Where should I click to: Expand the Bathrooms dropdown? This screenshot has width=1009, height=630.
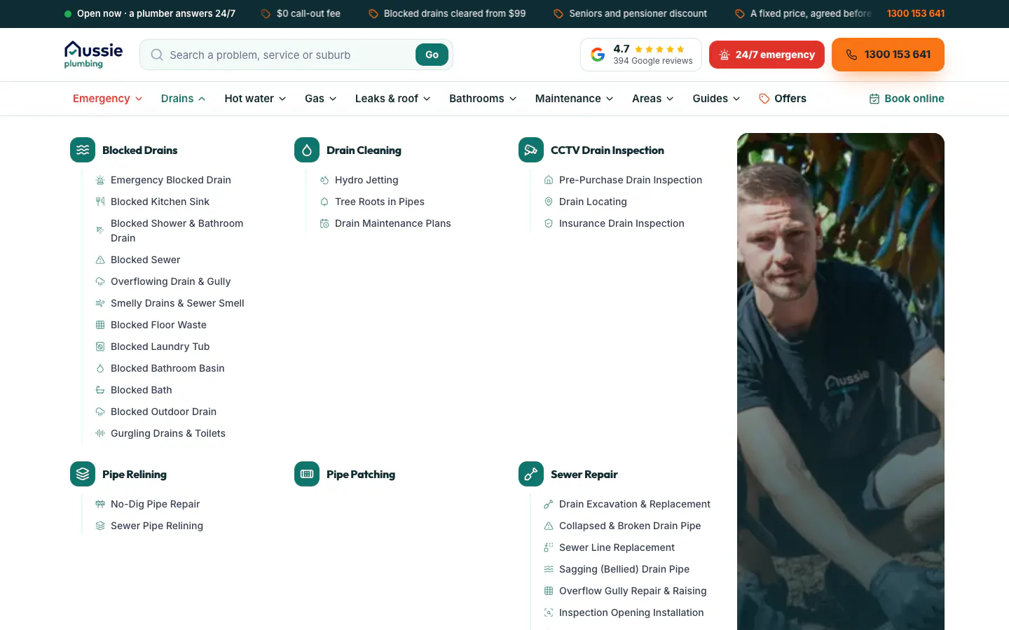coord(483,99)
